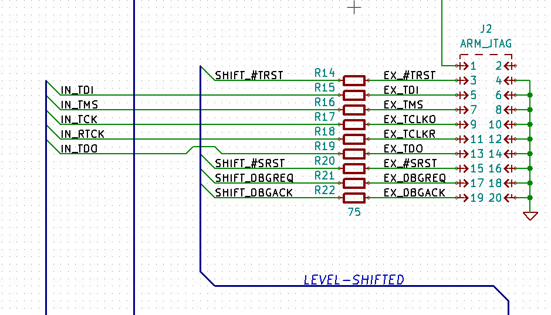This screenshot has height=315, width=551.
Task: Select resistor R22 symbol
Action: (354, 198)
